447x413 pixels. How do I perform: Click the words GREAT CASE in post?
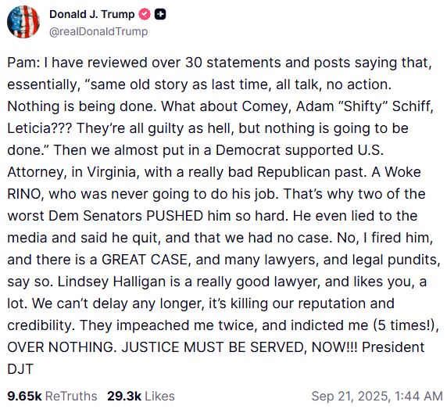click(x=145, y=260)
